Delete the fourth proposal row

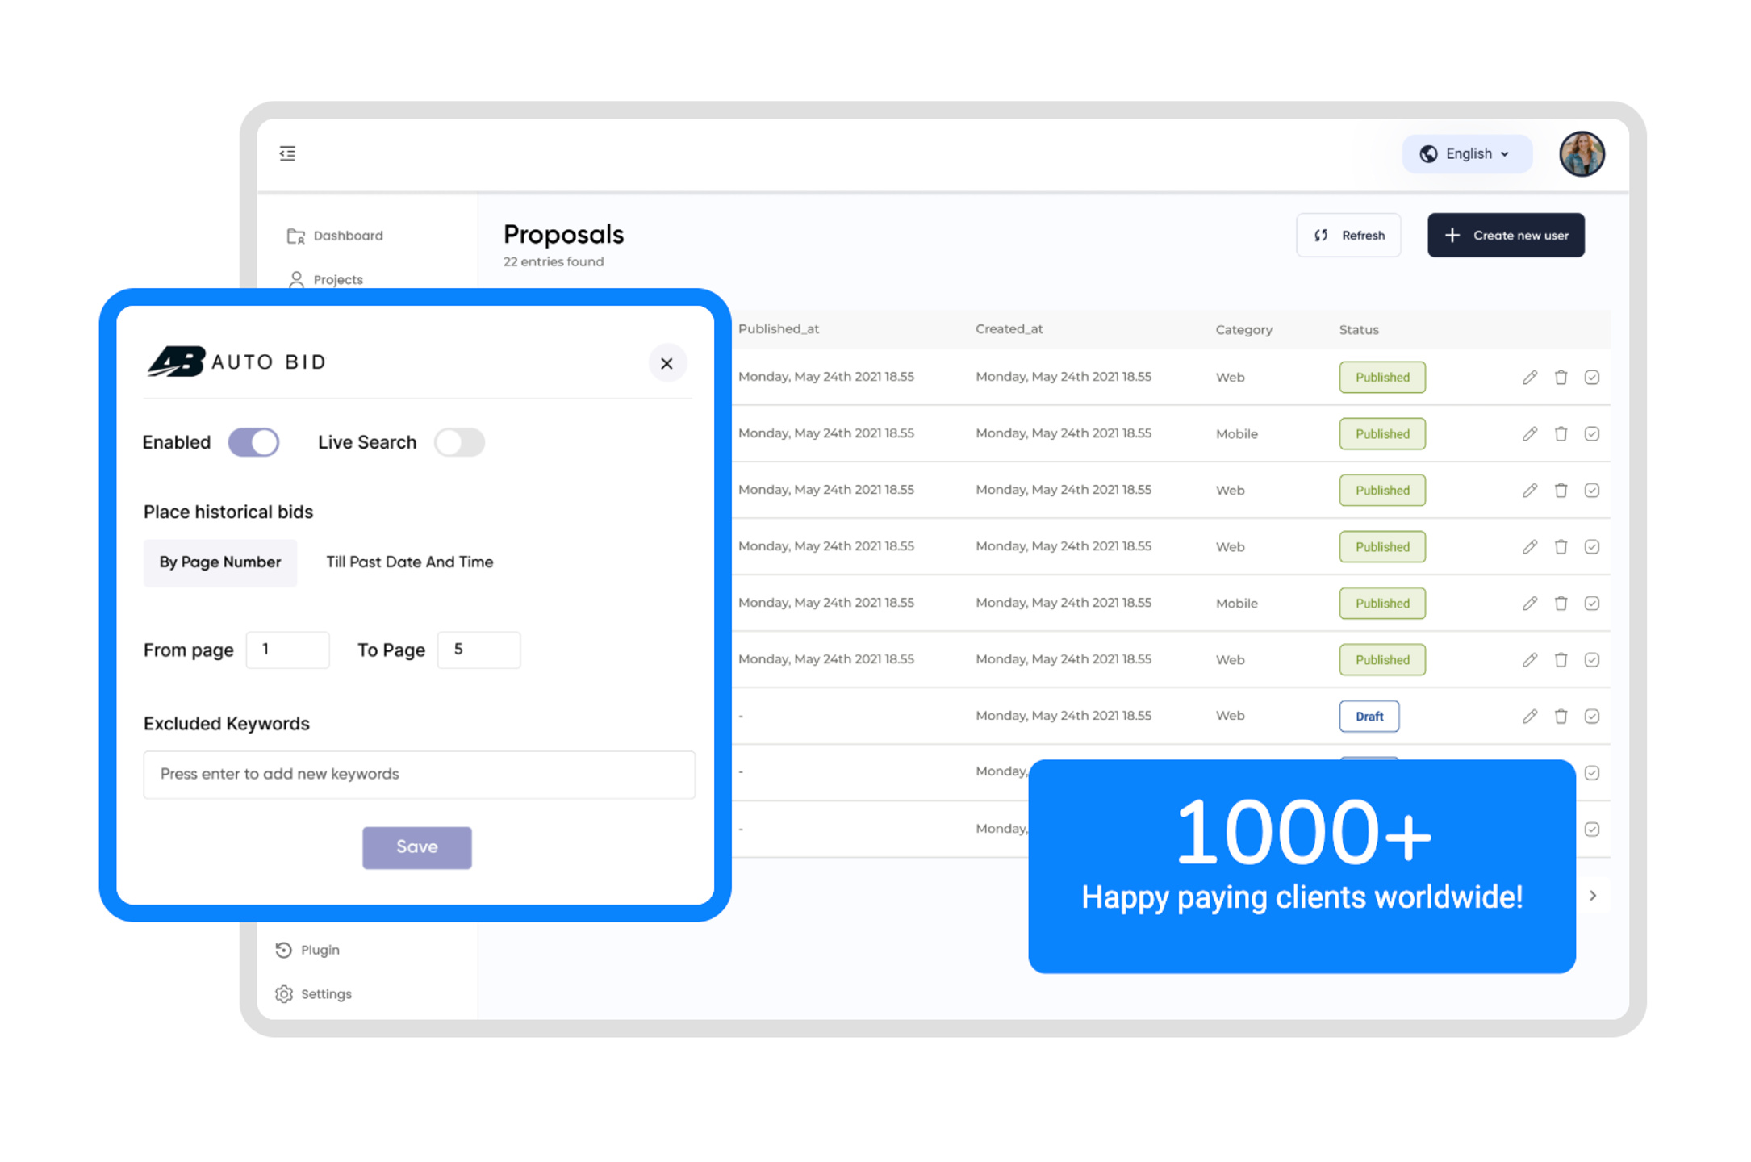[x=1561, y=547]
